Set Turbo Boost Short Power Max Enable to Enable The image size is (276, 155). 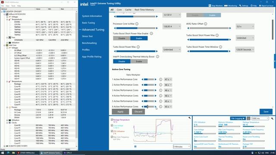139,38
